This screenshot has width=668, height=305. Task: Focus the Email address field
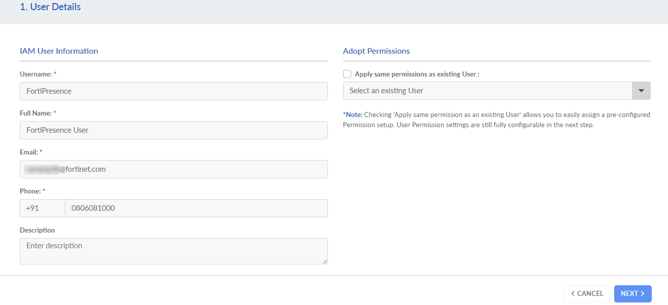[x=174, y=169]
